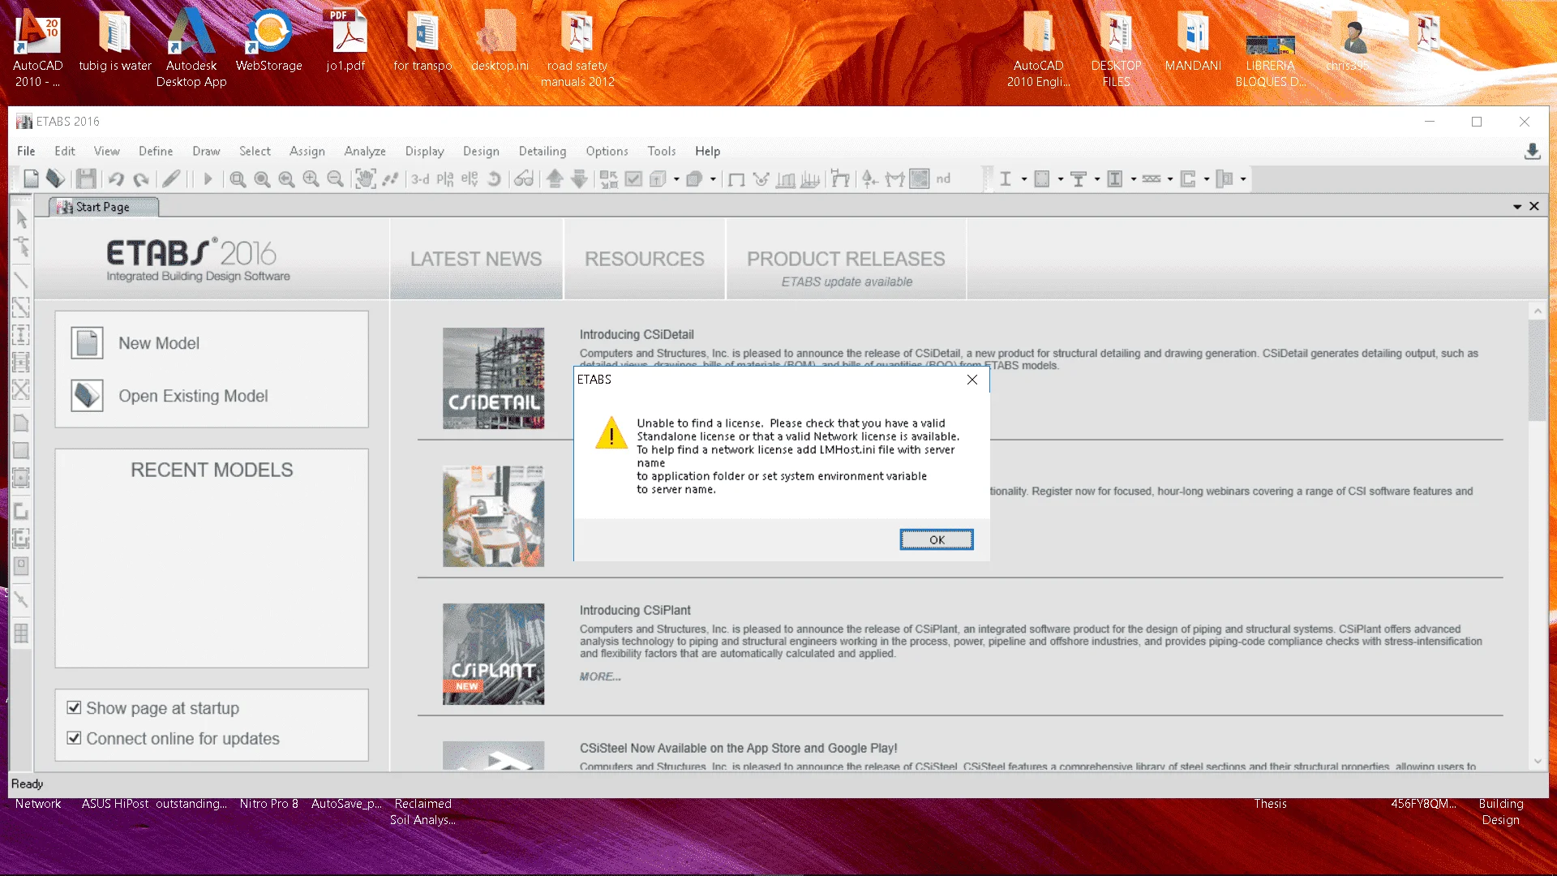Click the news list vertical scrollbar
Image resolution: width=1557 pixels, height=876 pixels.
1537,371
